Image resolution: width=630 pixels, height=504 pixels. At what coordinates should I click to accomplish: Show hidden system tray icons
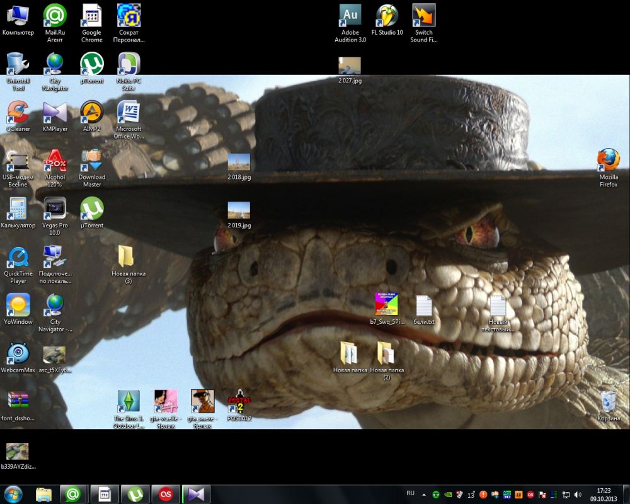pos(424,495)
